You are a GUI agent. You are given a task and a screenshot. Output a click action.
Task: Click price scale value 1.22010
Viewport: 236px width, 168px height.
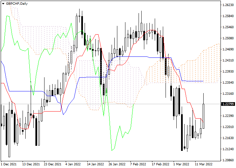(x=228, y=127)
